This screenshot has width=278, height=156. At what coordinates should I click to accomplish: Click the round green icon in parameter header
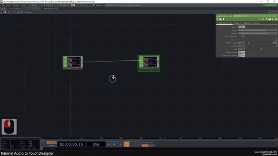point(276,19)
